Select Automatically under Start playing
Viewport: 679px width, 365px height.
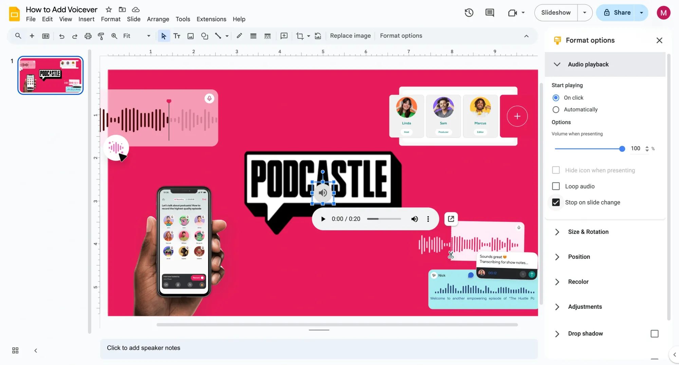(x=556, y=109)
